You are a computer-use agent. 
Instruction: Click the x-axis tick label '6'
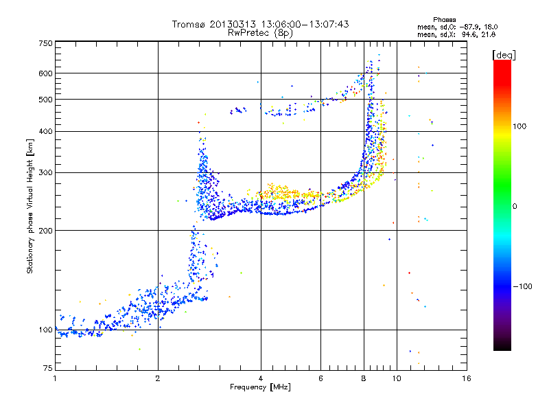[320, 378]
